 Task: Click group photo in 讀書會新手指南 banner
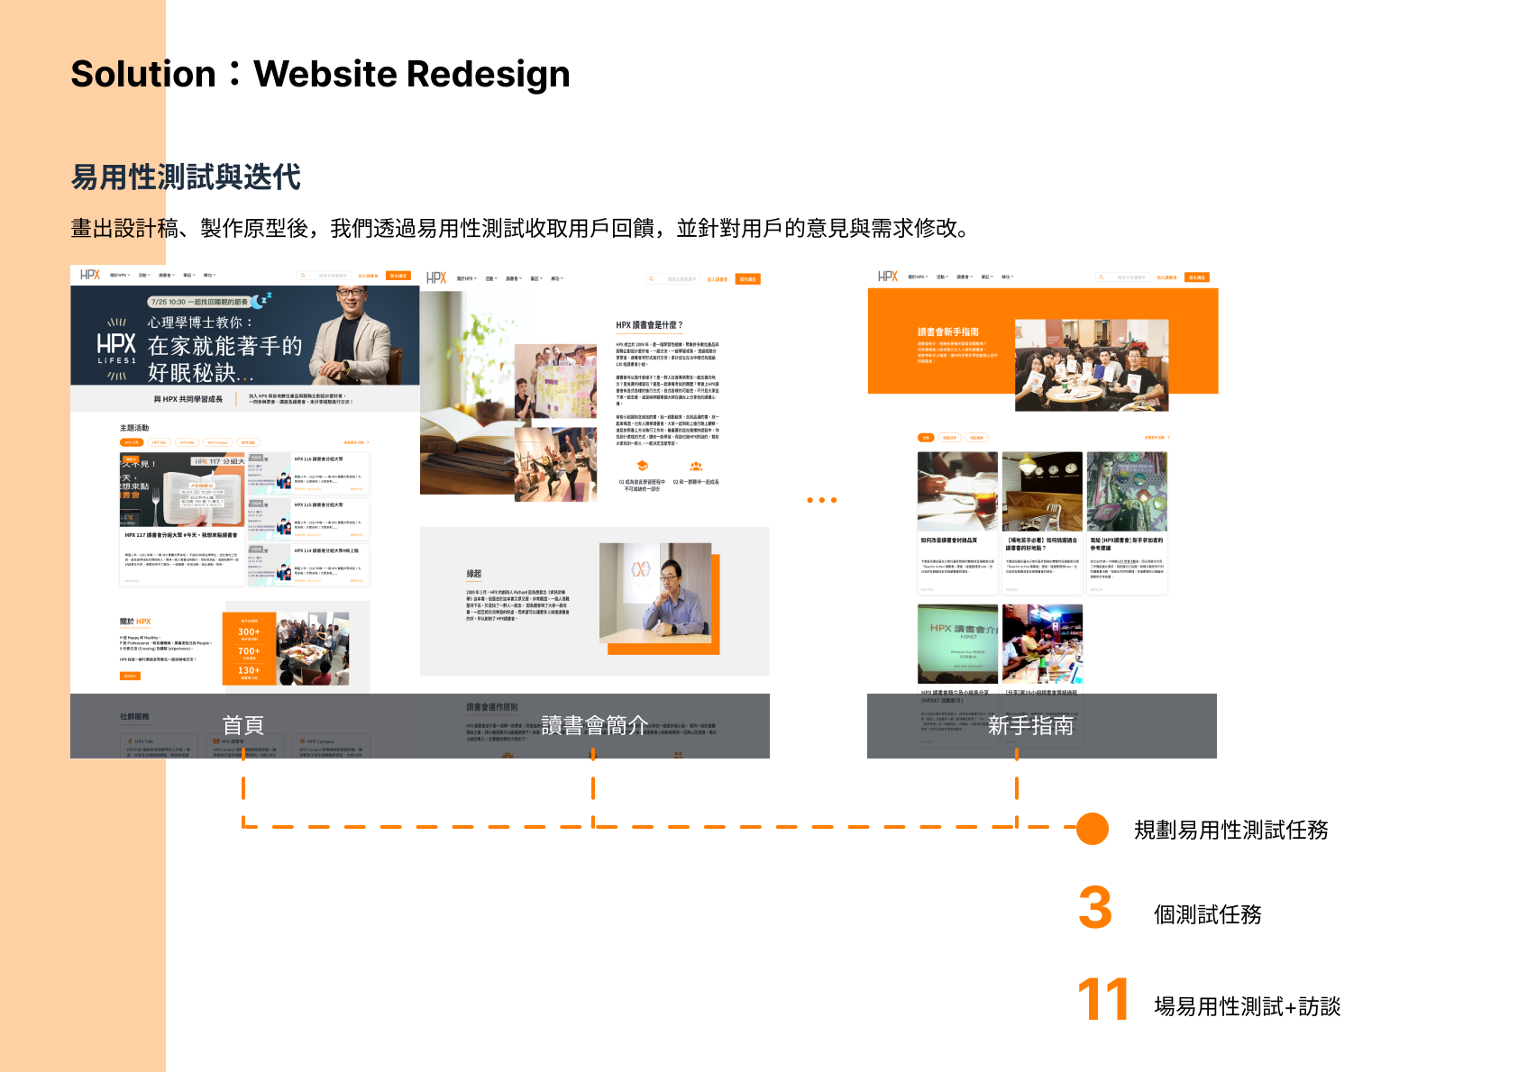[1092, 365]
